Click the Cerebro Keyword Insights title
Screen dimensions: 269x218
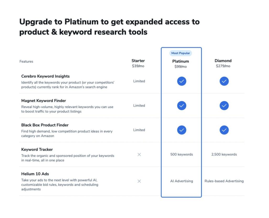pos(45,76)
